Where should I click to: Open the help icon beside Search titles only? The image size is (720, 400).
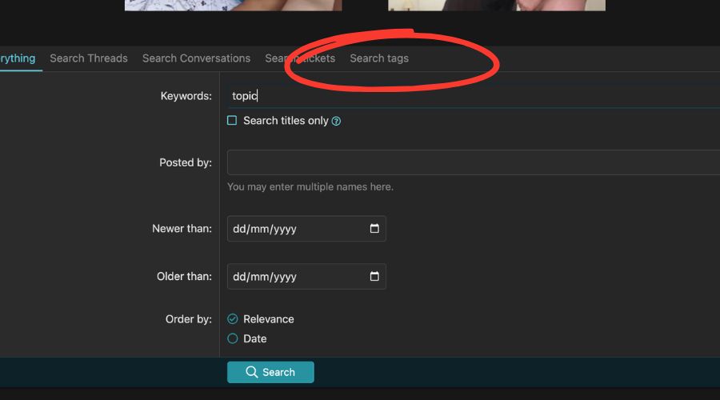pyautogui.click(x=336, y=122)
